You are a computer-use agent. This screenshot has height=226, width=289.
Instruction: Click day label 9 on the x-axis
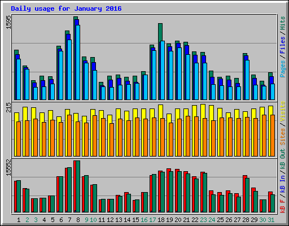click(x=86, y=220)
